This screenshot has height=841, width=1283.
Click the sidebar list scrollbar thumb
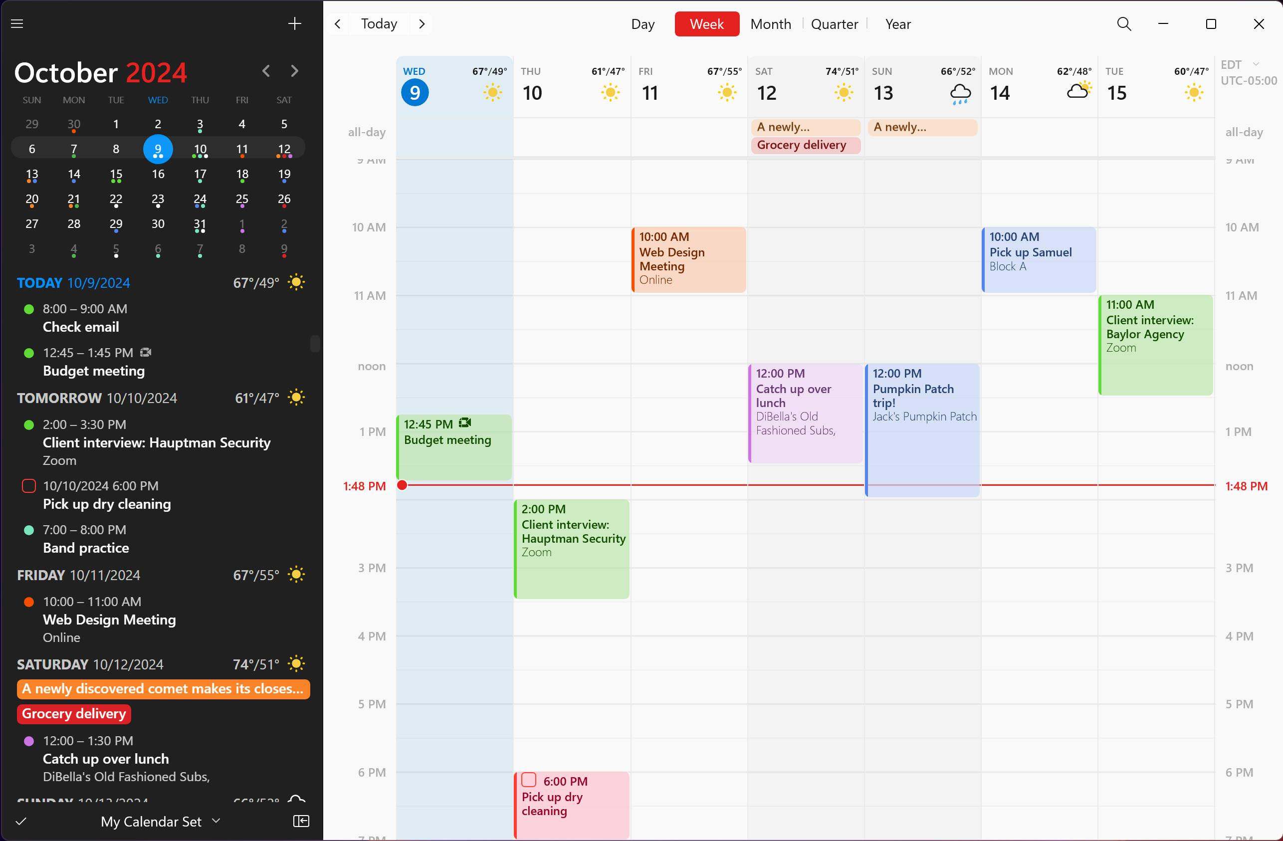(x=315, y=343)
